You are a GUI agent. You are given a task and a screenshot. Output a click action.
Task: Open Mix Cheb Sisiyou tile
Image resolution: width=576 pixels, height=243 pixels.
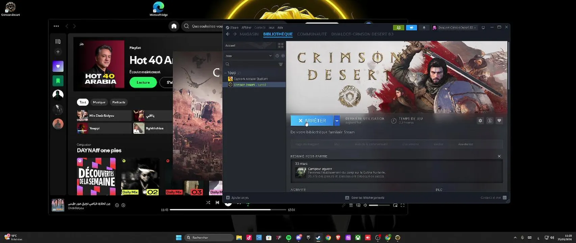tap(104, 116)
